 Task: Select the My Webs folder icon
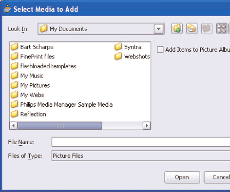15,95
